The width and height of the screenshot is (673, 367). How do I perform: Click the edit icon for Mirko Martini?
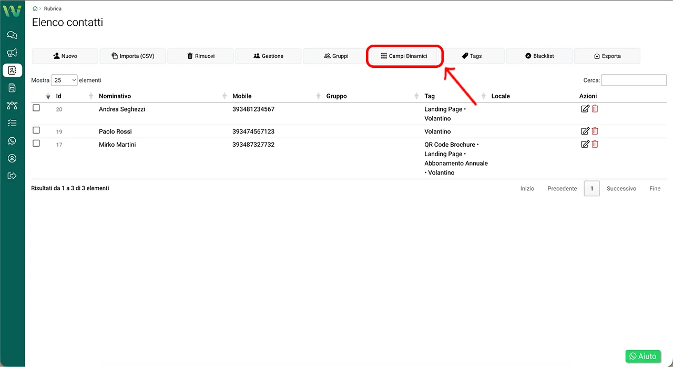coord(585,144)
